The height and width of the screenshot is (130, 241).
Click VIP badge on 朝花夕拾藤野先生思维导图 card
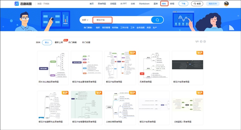65,93
